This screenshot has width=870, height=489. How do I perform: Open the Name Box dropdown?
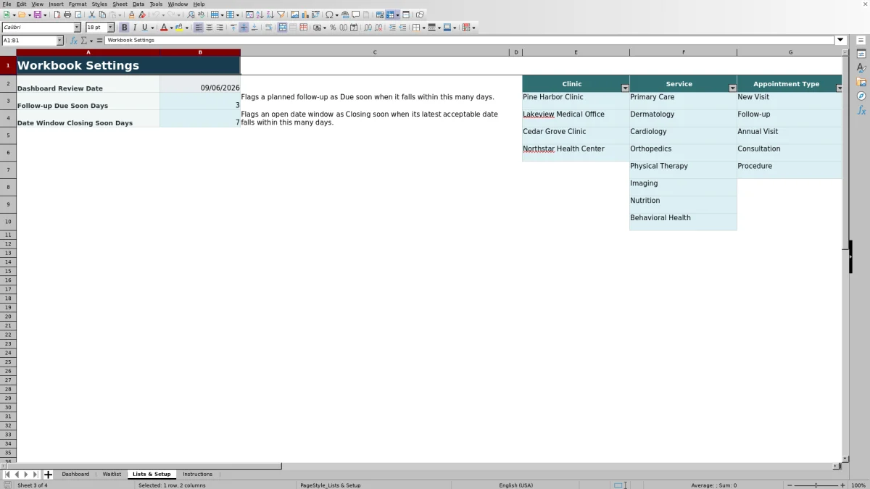[x=59, y=41]
